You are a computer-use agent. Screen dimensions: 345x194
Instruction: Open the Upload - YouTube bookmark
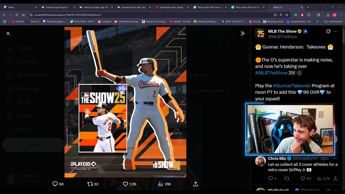tap(180, 21)
